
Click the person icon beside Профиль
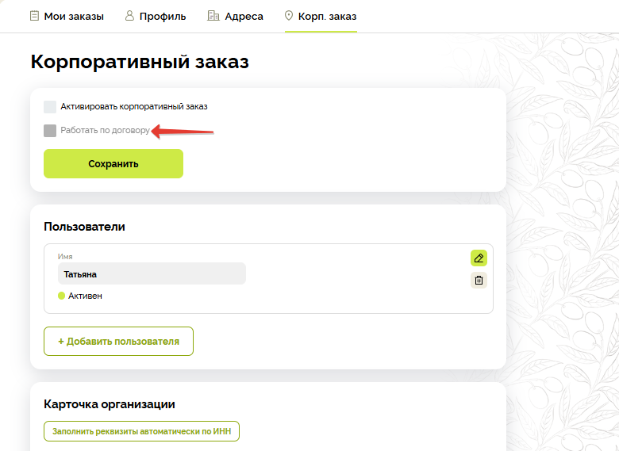click(129, 16)
